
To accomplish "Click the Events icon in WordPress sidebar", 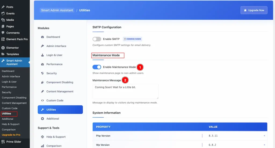I will click(3, 13).
